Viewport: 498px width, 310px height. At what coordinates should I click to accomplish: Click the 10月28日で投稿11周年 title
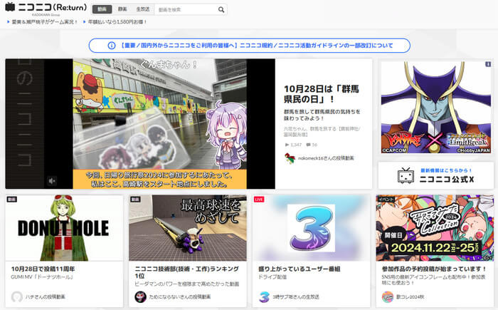tap(43, 269)
